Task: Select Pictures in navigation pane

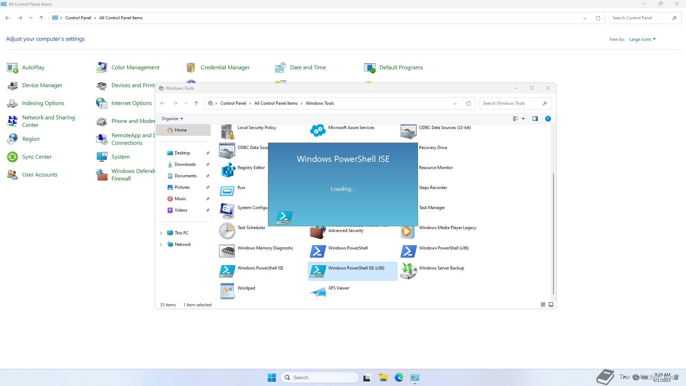Action: [x=183, y=187]
